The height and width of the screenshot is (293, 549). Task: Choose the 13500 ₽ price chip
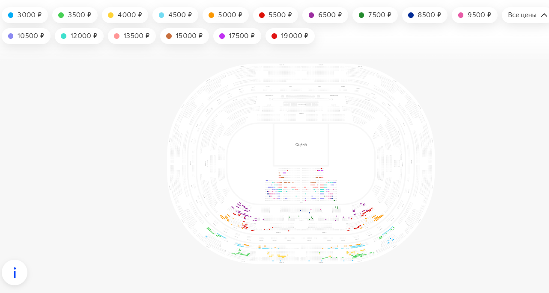pos(132,36)
